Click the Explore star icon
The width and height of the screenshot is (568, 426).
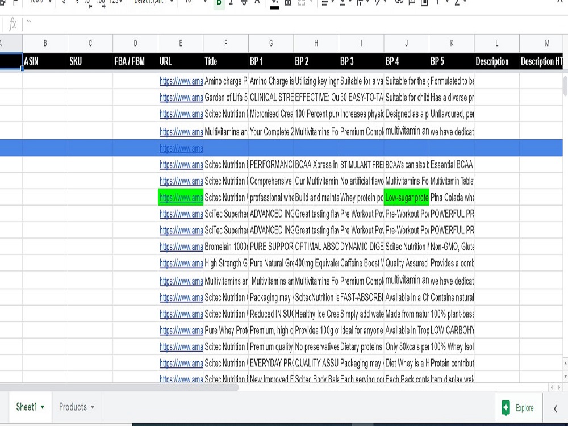[506, 408]
